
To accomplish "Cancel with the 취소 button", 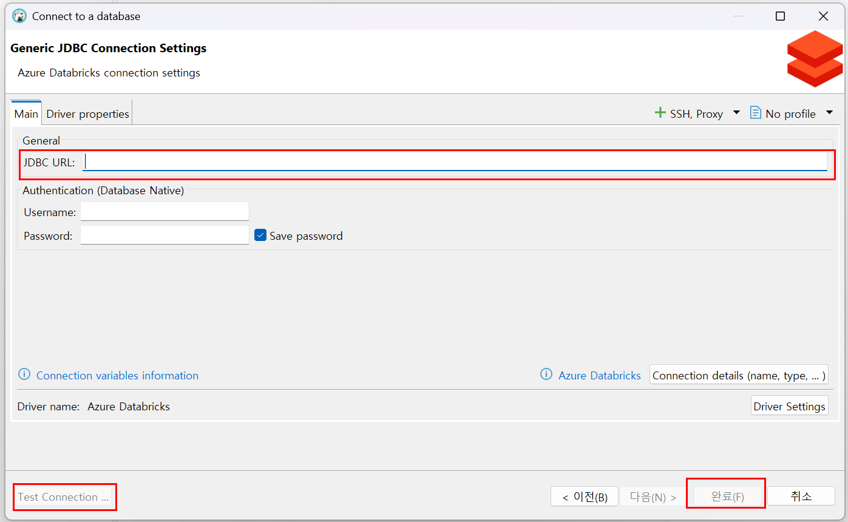I will pos(801,497).
